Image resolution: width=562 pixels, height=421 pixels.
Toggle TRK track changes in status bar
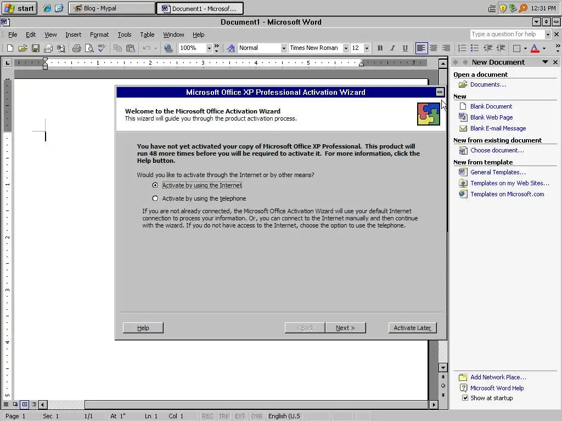224,416
